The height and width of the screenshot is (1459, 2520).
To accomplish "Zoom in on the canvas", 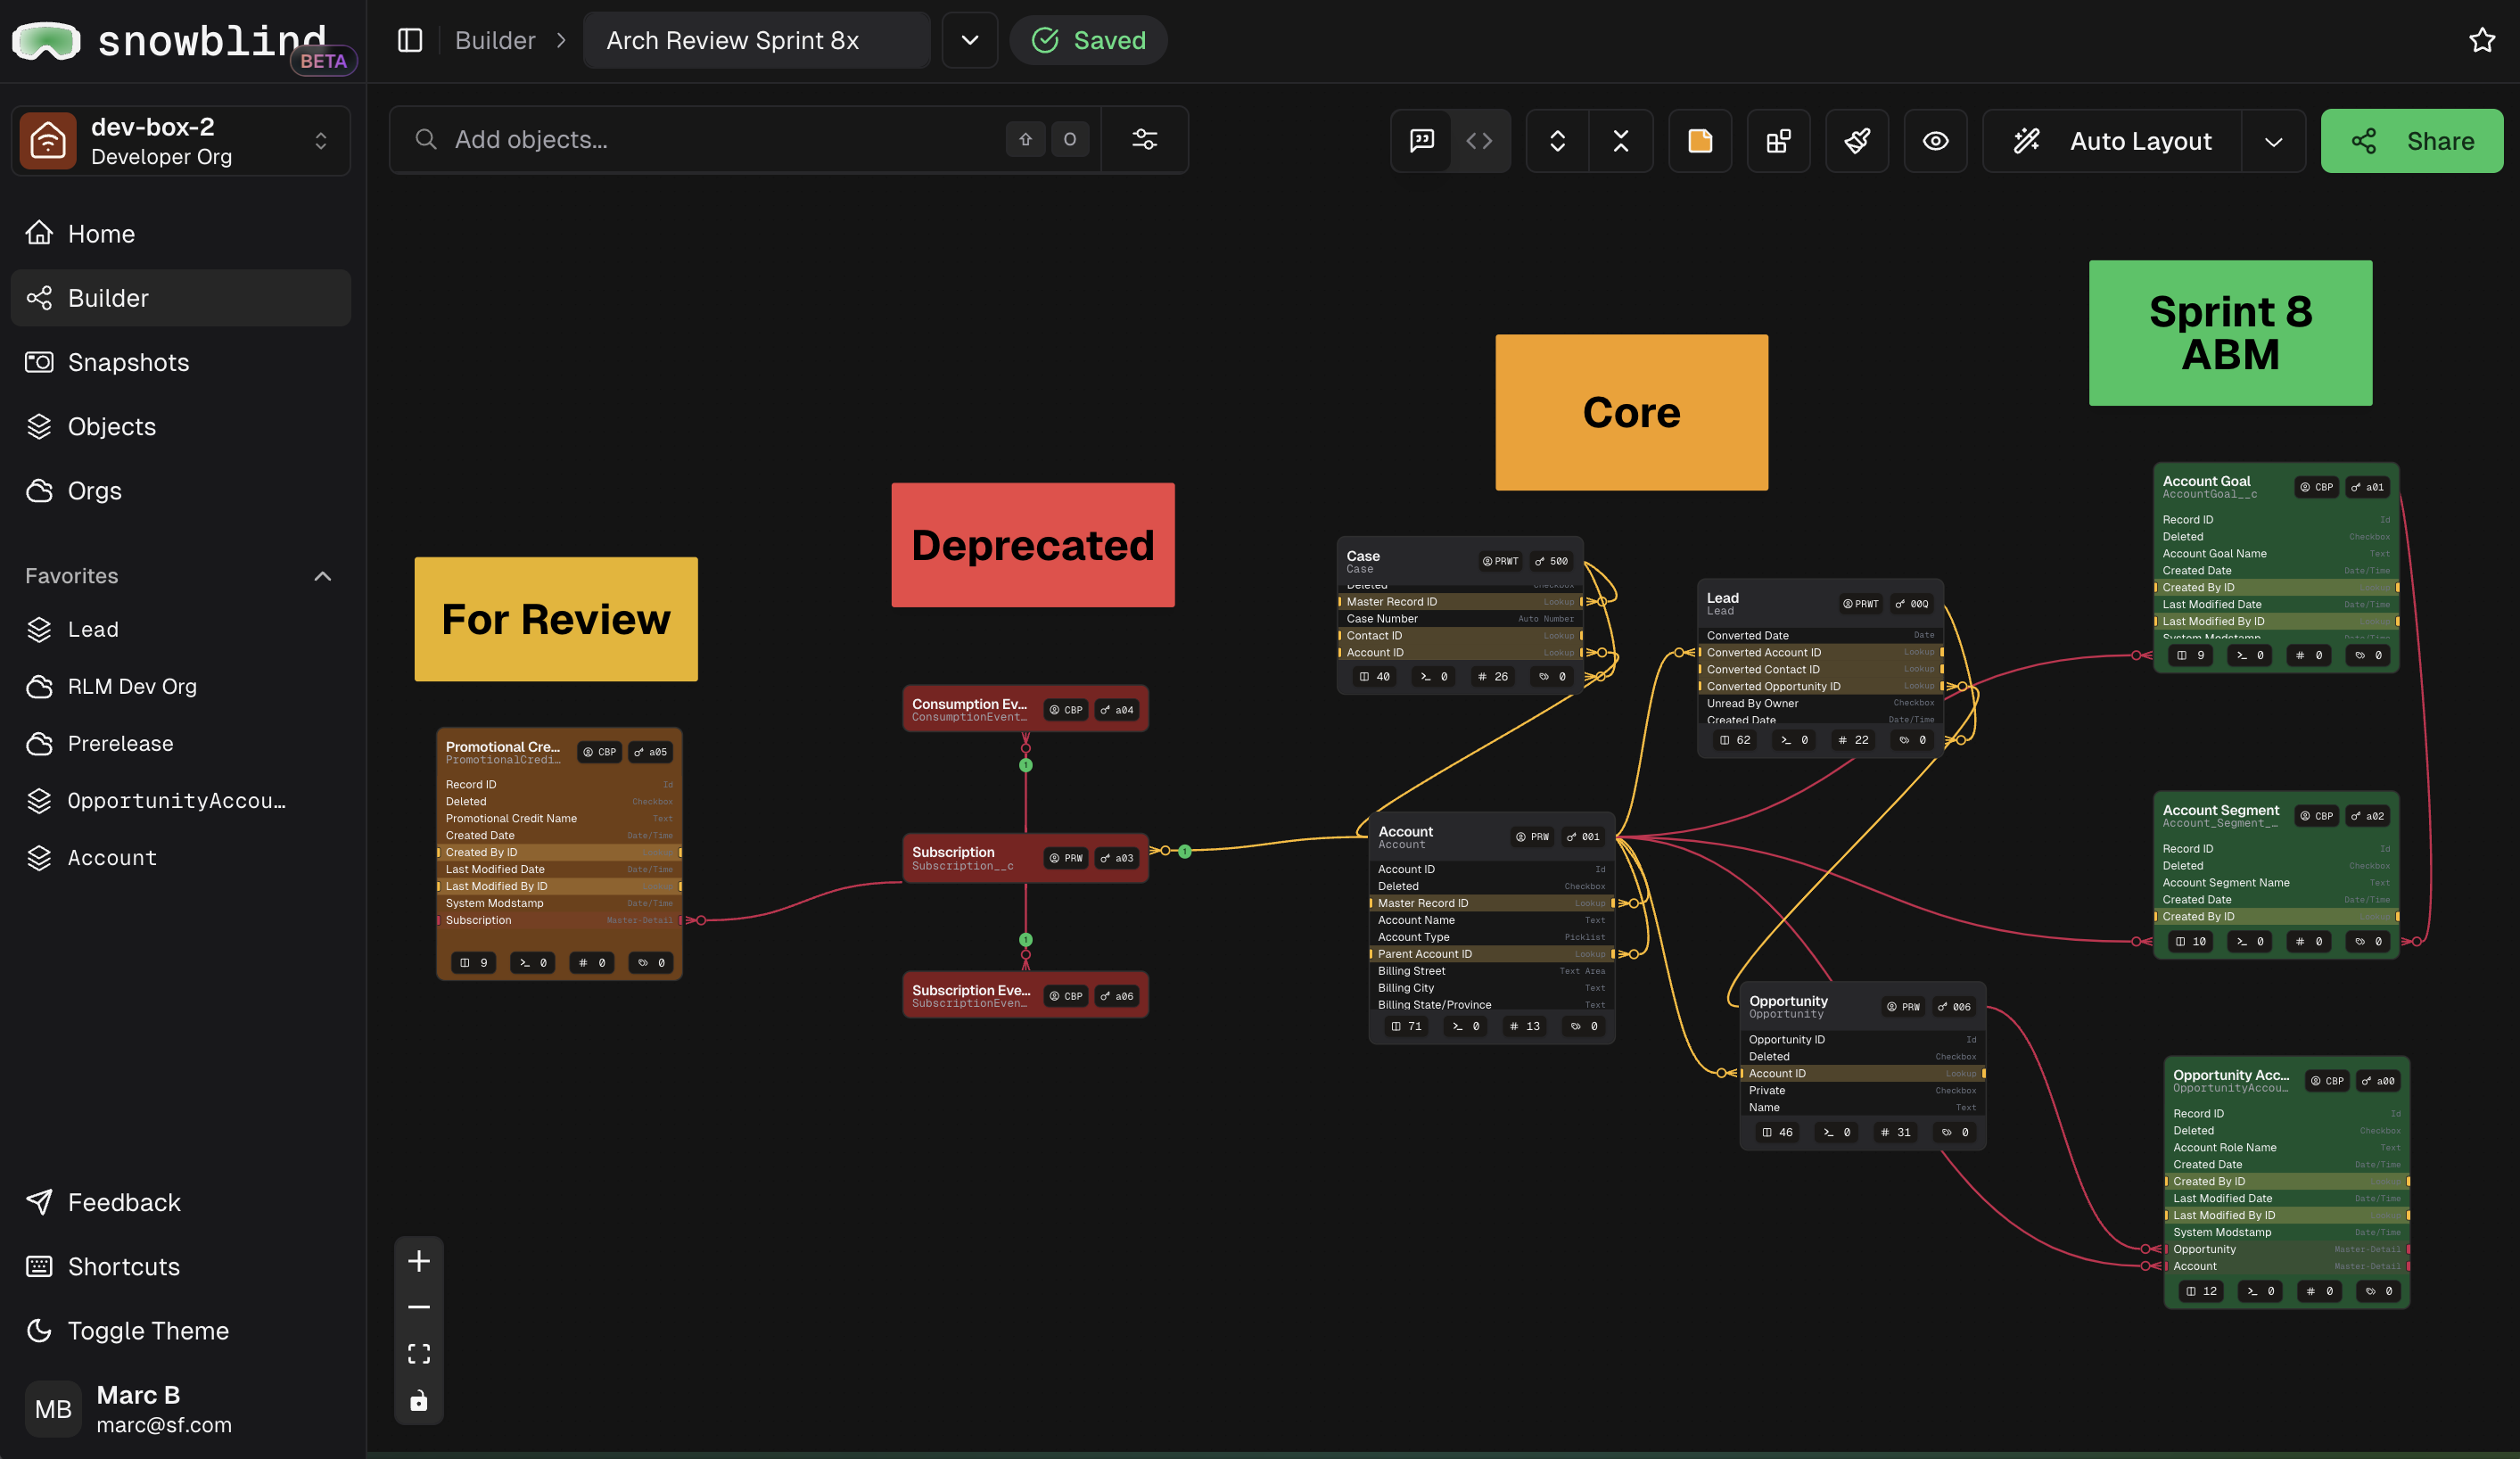I will click(419, 1261).
